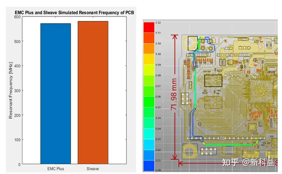
Task: Click the 0.07 legend value
Action: click(158, 86)
